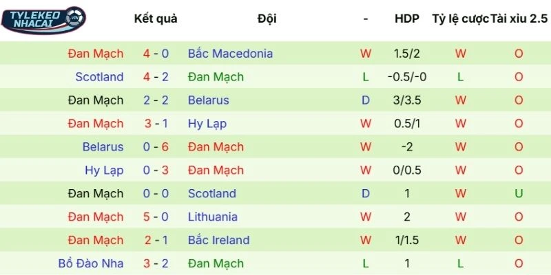Screen dimensions: 551x275
Task: Click the 0 - 6 match score
Action: click(x=156, y=147)
